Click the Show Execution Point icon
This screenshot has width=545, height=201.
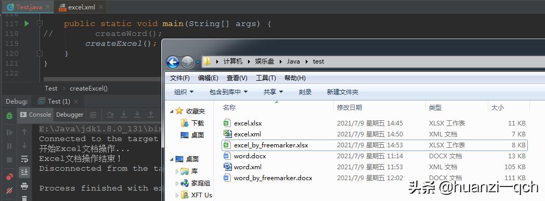93,115
